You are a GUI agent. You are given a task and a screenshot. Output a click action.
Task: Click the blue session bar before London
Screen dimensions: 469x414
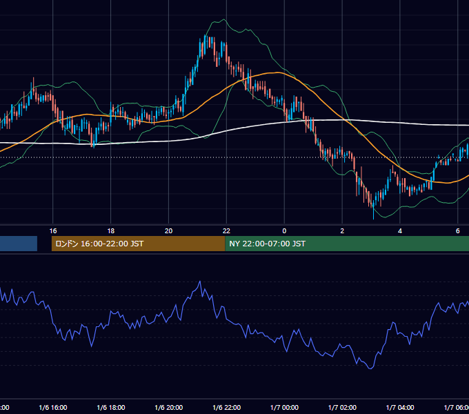(x=19, y=244)
